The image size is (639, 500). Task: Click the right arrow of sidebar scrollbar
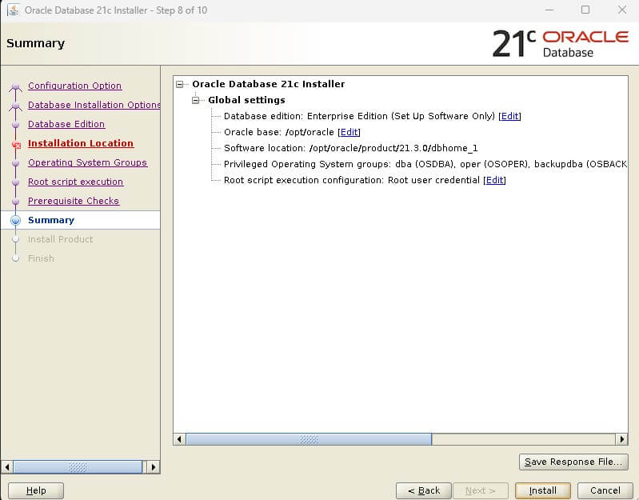point(154,467)
